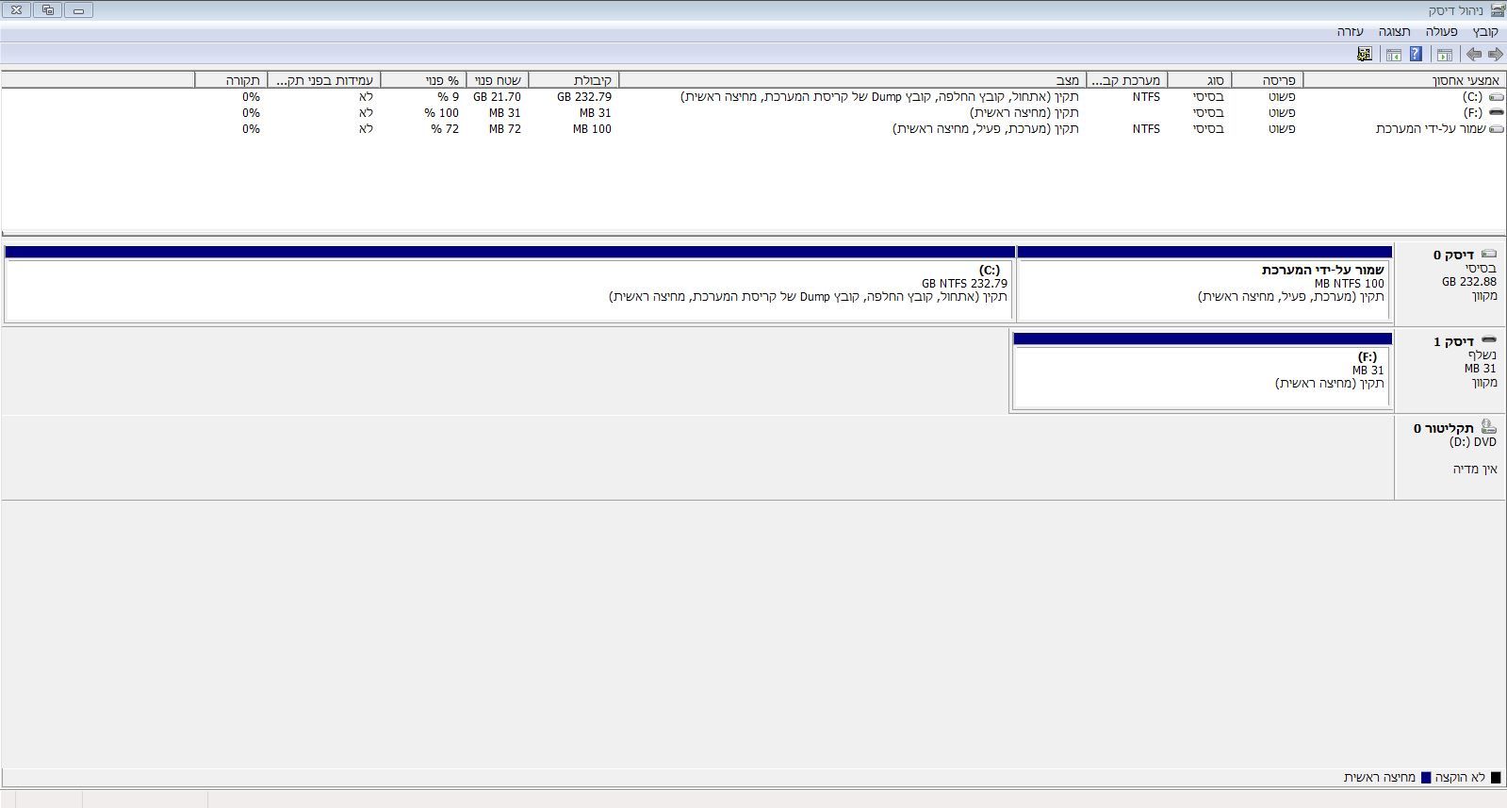Viewport: 1507px width, 808px height.
Task: Click the left-pointing navigation arrow in toolbar
Action: (x=1474, y=55)
